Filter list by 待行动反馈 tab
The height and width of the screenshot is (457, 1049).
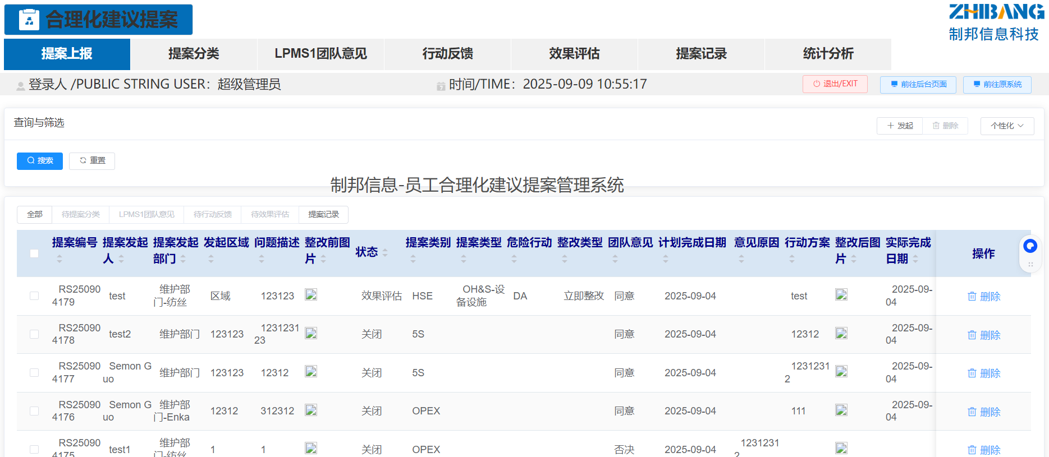pos(212,214)
